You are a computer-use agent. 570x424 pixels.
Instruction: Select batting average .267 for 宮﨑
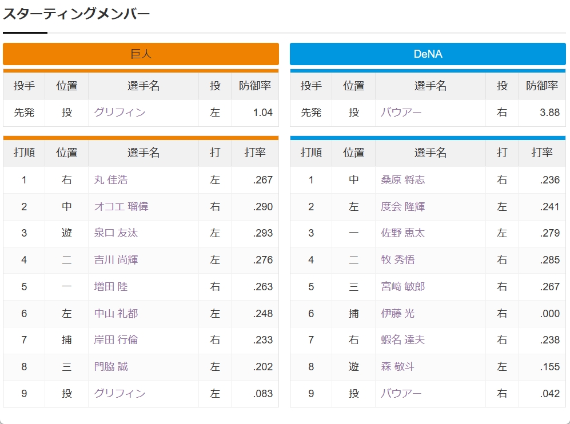tap(549, 287)
